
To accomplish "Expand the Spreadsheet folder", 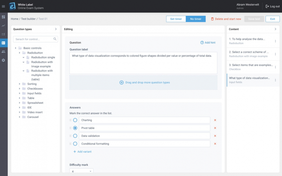I will (20, 103).
